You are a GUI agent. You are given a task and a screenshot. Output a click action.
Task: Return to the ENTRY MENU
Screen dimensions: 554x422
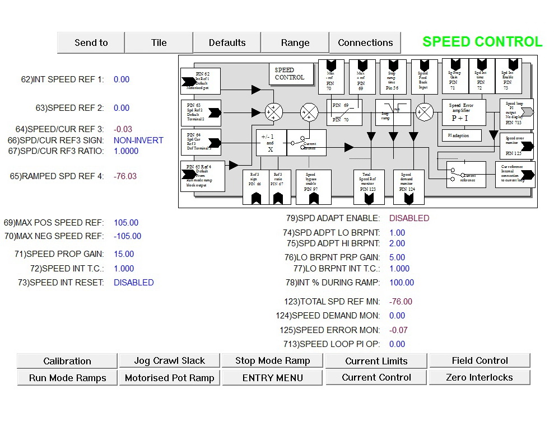pos(272,378)
